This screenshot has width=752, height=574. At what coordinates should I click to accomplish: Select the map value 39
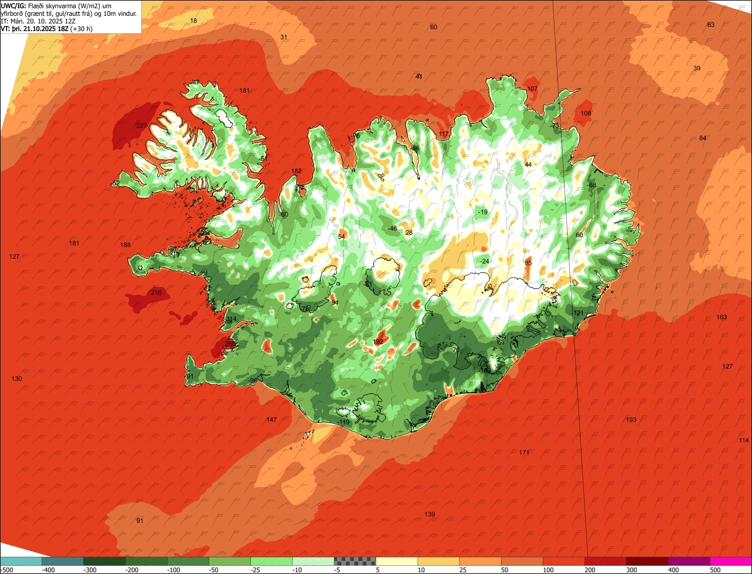[697, 68]
